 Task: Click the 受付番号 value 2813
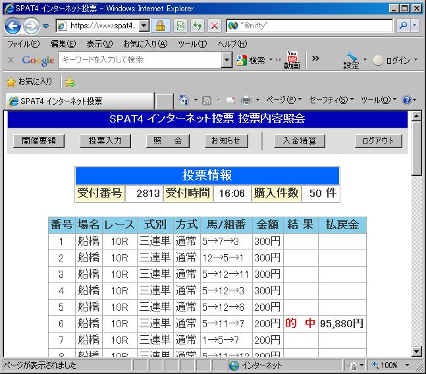click(x=144, y=194)
